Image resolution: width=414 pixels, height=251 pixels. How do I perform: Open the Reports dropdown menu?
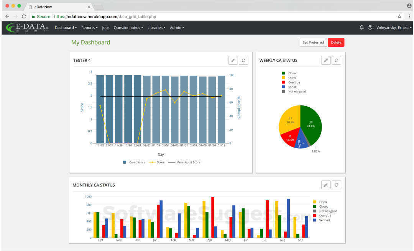(89, 27)
